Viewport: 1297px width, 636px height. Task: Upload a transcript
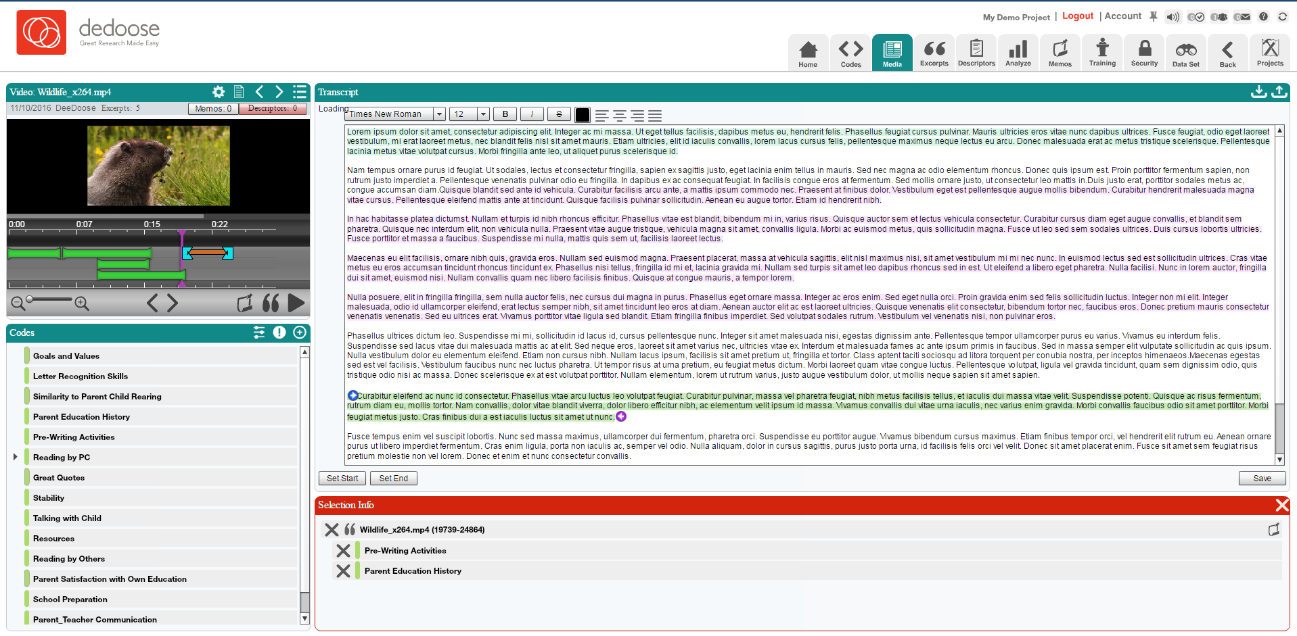click(1279, 92)
